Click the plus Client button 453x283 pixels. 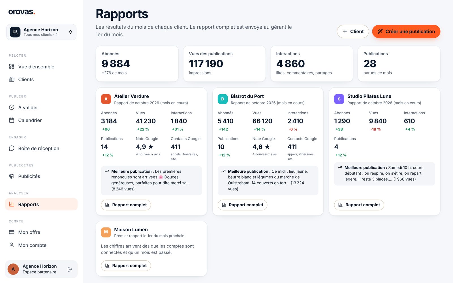point(353,31)
